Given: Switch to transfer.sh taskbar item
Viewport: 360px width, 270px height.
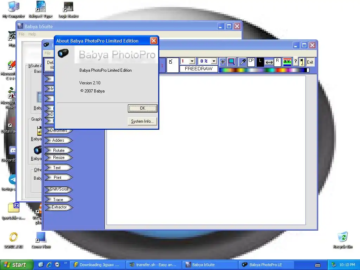Looking at the screenshot, I should point(153,265).
